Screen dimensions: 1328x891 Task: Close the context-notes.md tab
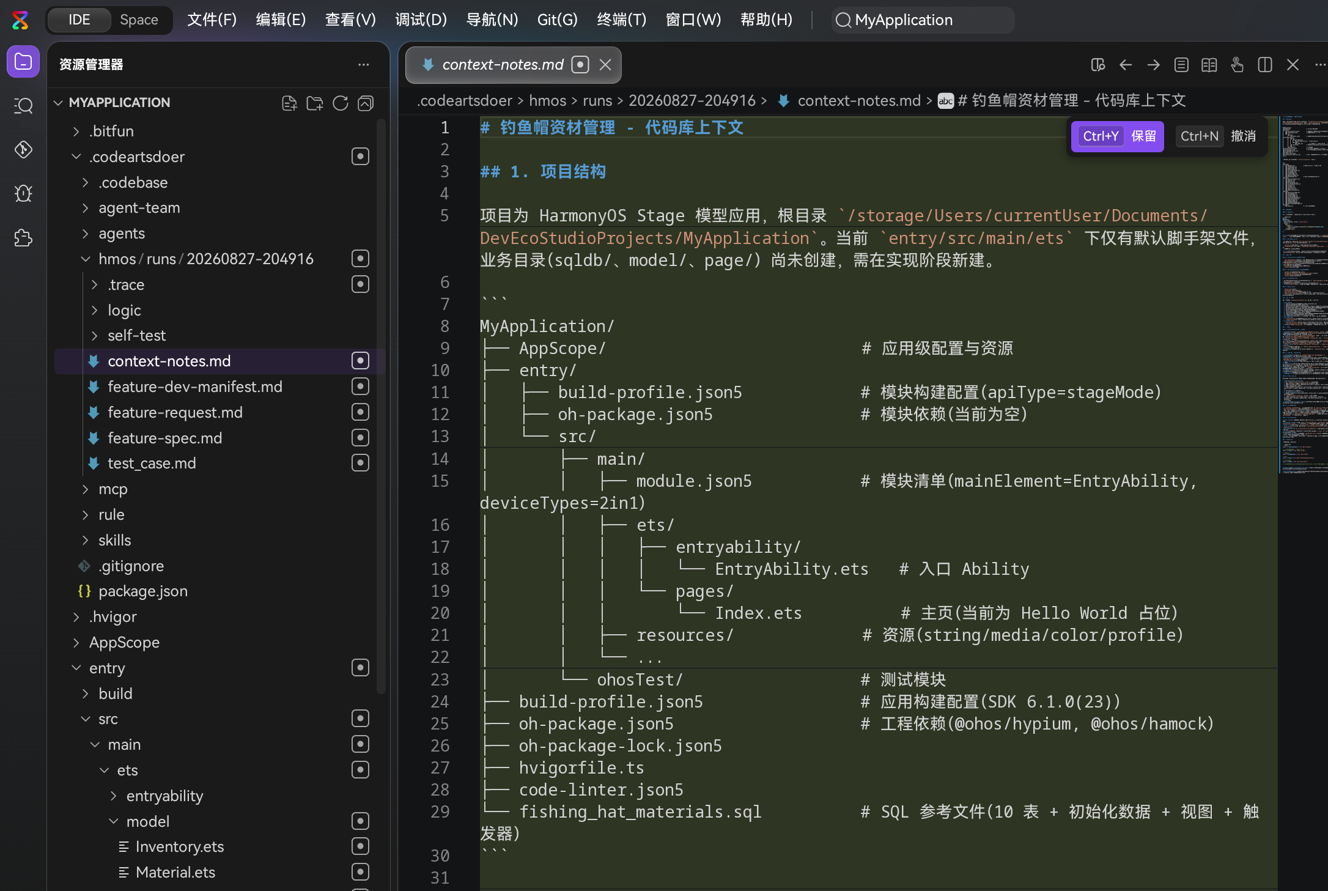[605, 65]
